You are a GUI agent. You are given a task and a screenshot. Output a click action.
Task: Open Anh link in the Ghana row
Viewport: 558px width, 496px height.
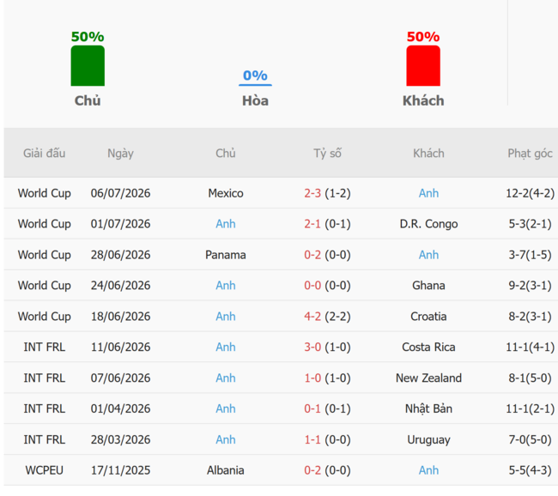click(x=226, y=286)
